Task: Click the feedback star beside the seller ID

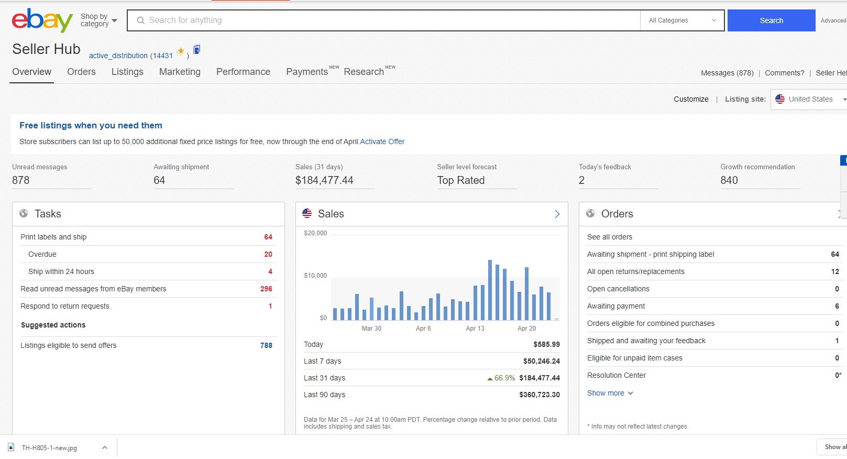Action: 180,51
